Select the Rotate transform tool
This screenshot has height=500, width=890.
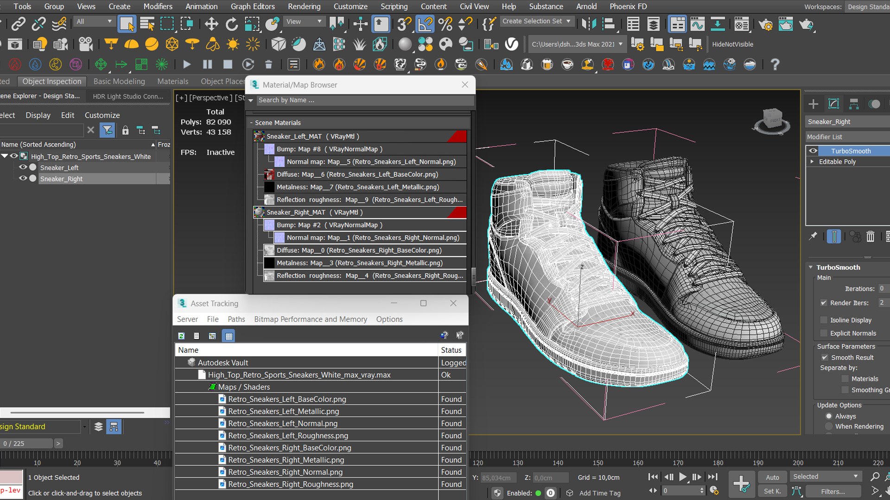[x=231, y=24]
